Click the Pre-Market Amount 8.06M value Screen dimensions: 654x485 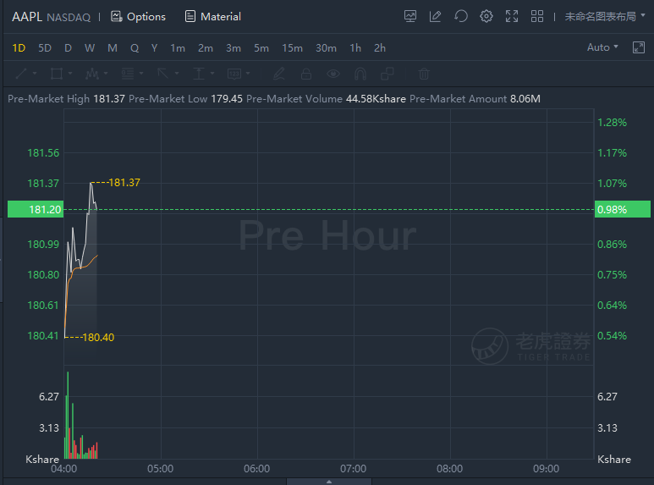pos(525,99)
